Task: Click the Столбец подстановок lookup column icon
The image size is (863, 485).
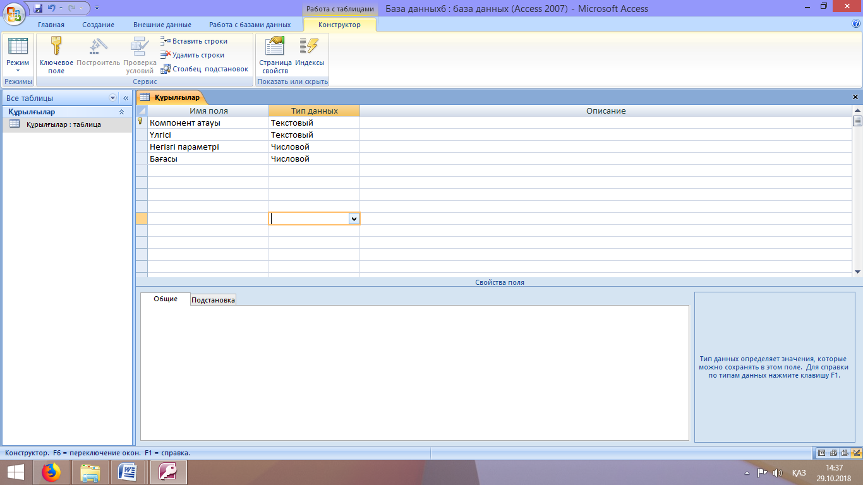Action: 166,69
